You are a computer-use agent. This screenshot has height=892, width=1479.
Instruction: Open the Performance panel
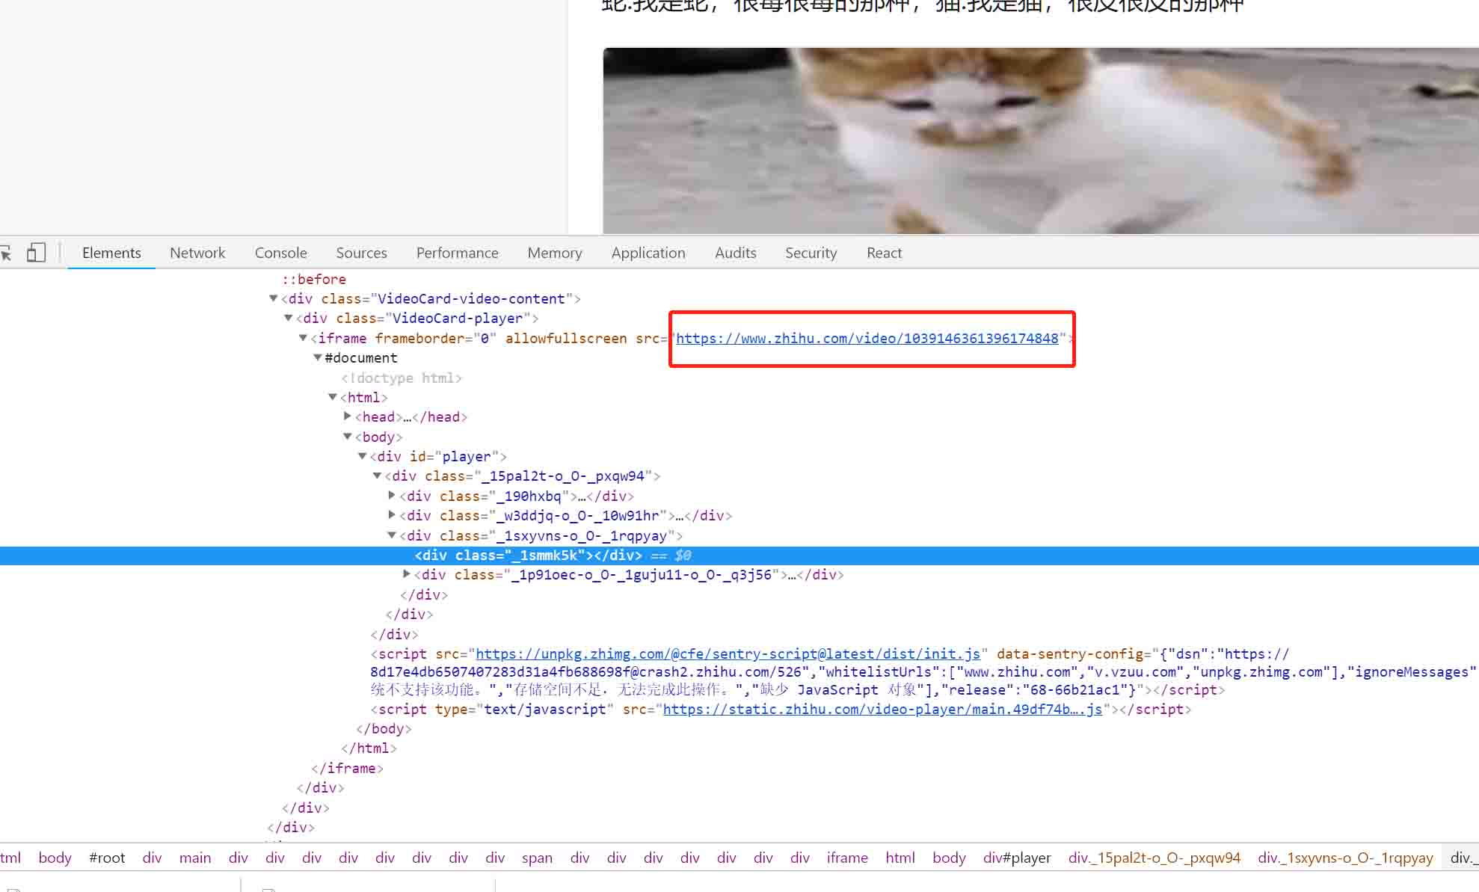456,251
